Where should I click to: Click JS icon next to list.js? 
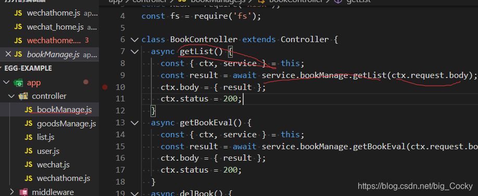pyautogui.click(x=28, y=137)
